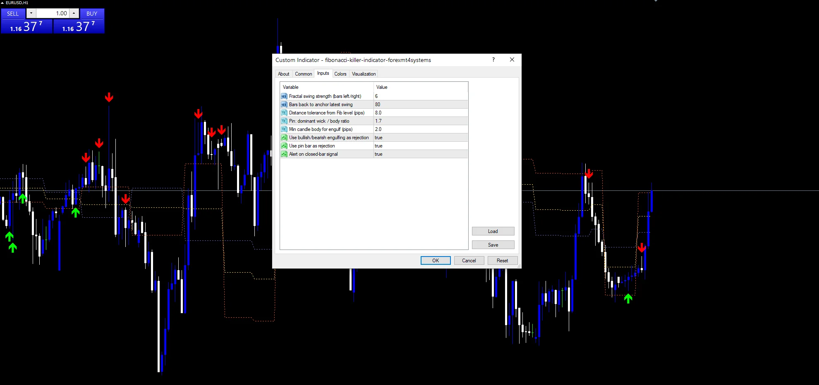The height and width of the screenshot is (385, 819).
Task: Click the lot volume field showing 1.00
Action: 53,14
